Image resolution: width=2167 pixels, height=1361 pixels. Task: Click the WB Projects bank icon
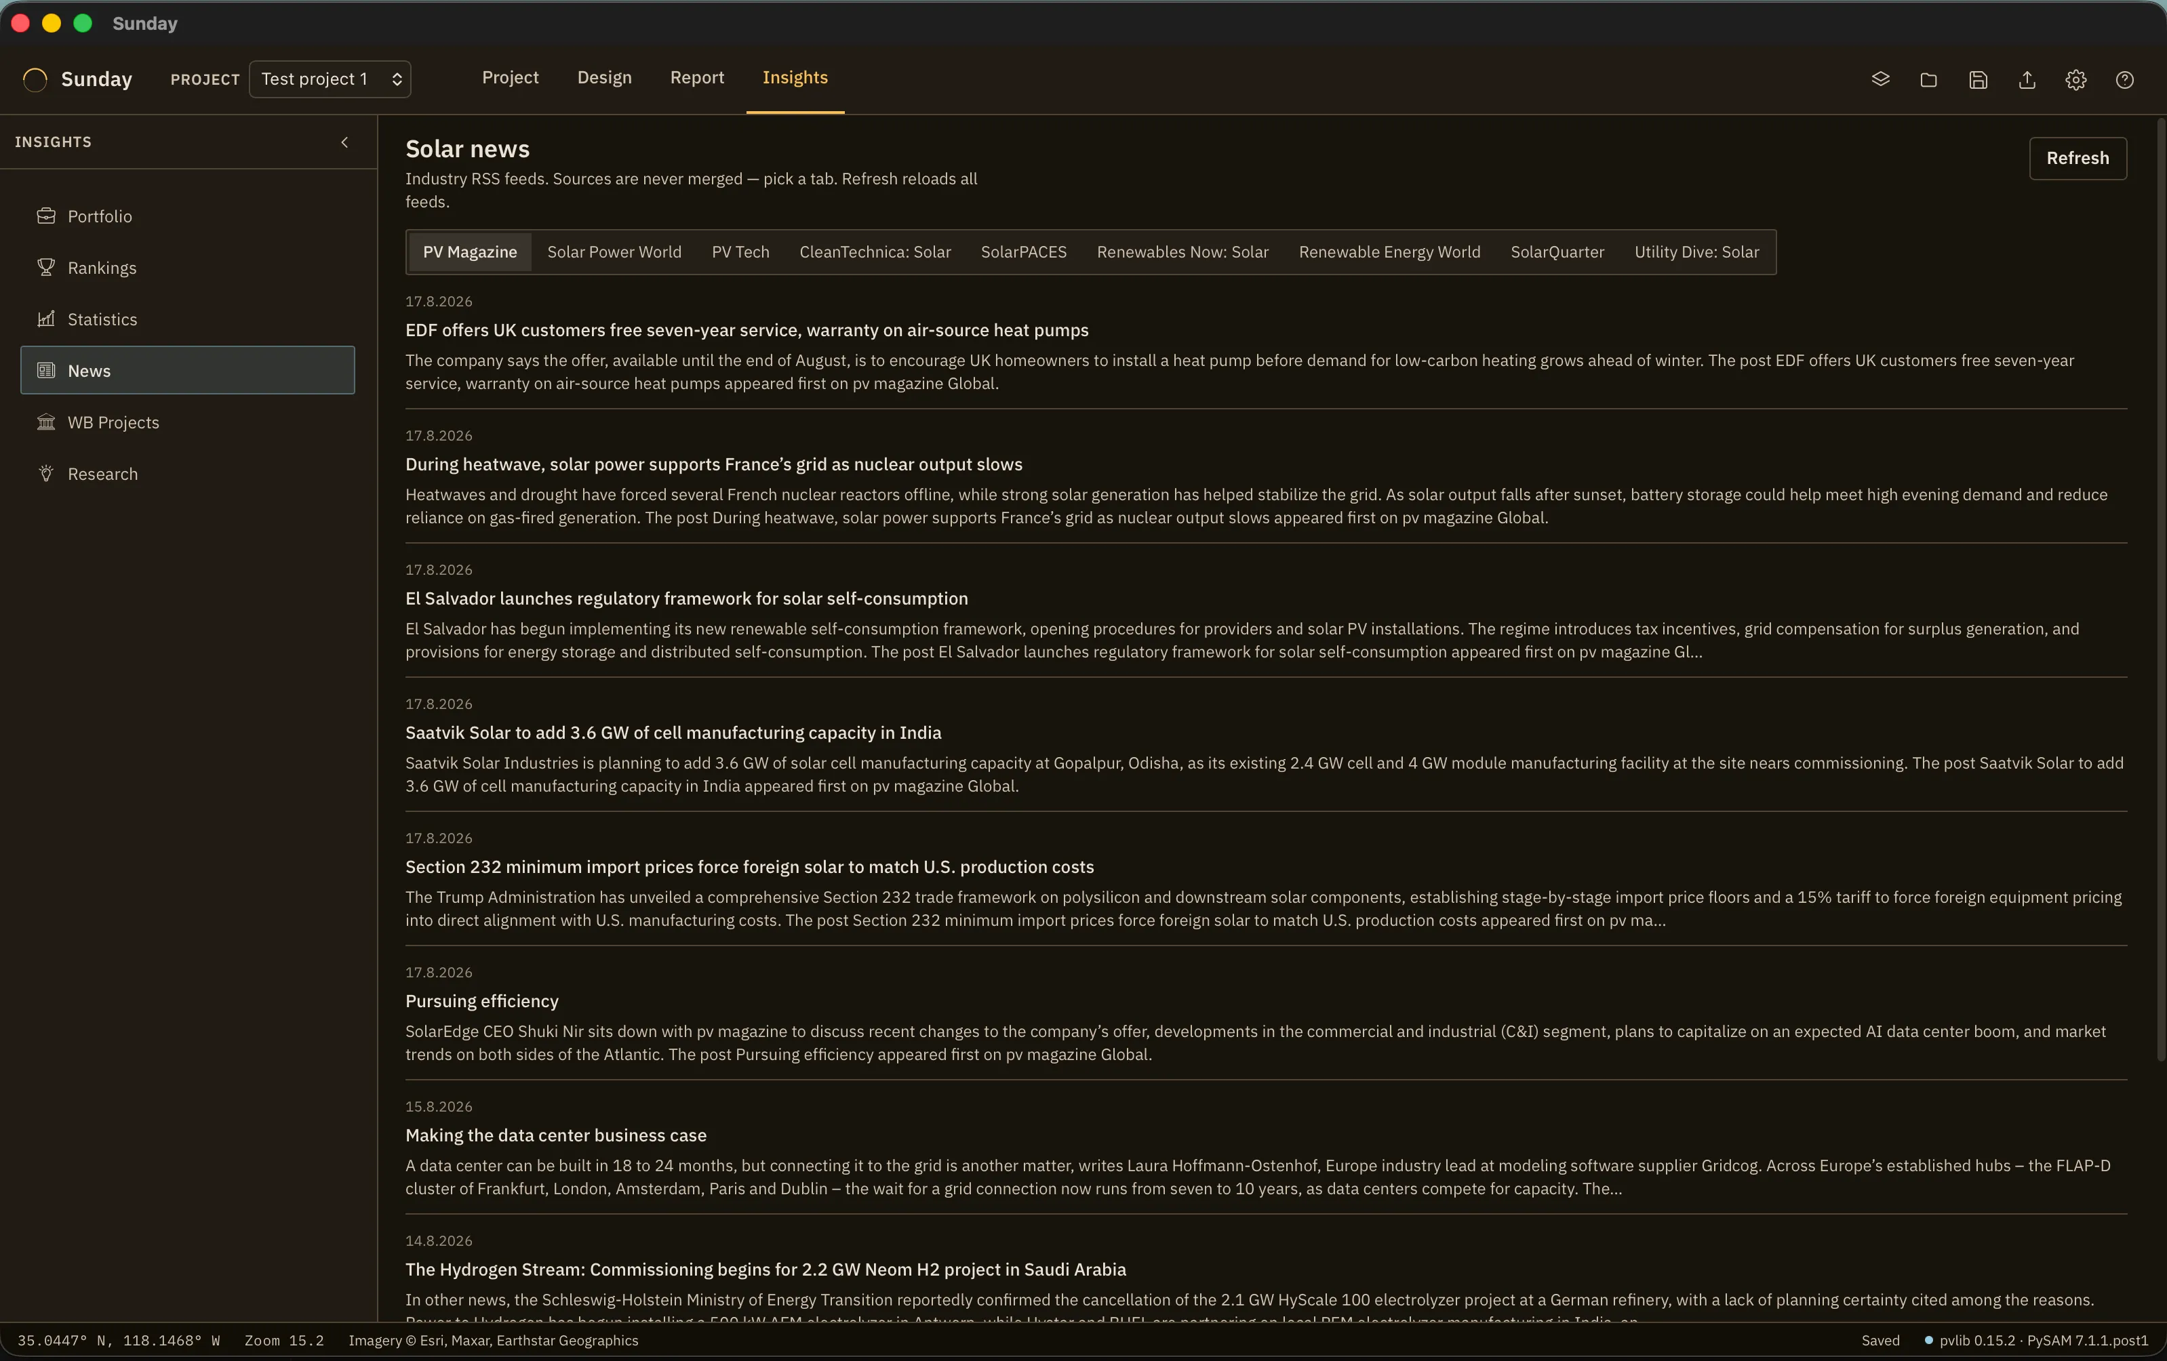coord(46,422)
